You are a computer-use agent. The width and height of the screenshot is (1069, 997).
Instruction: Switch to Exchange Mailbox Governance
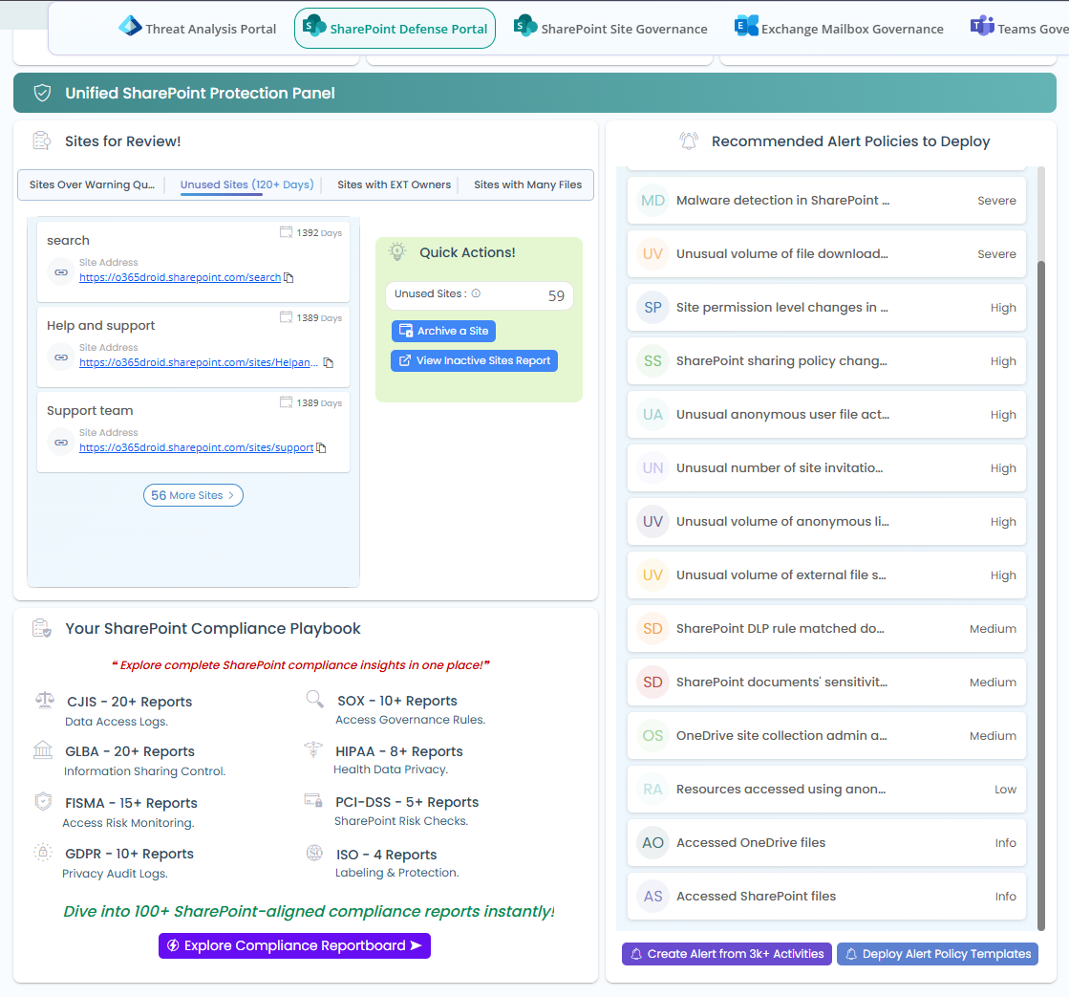(x=838, y=28)
